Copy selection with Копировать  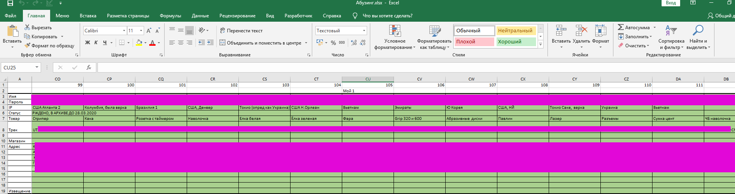pos(41,37)
